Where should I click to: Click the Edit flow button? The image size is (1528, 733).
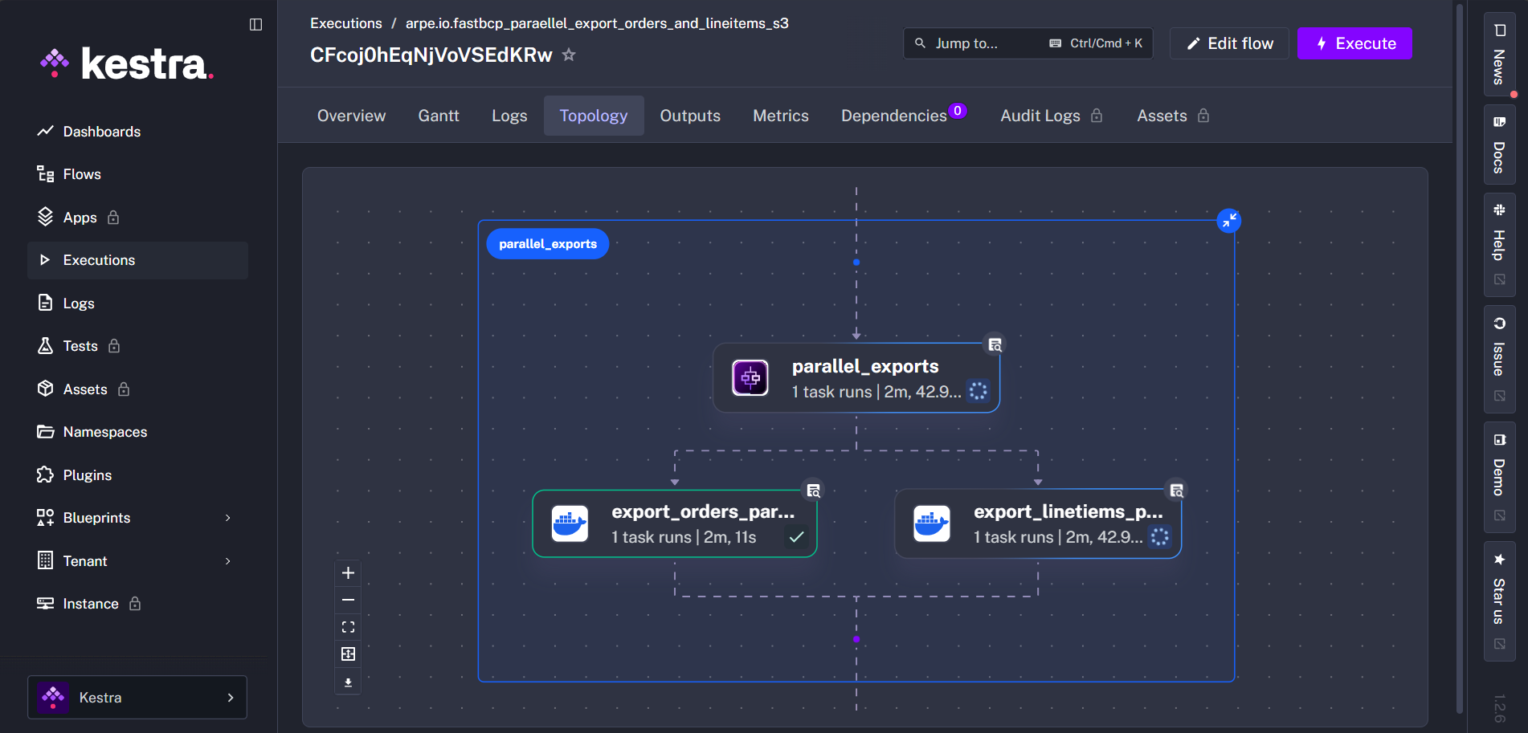tap(1228, 43)
